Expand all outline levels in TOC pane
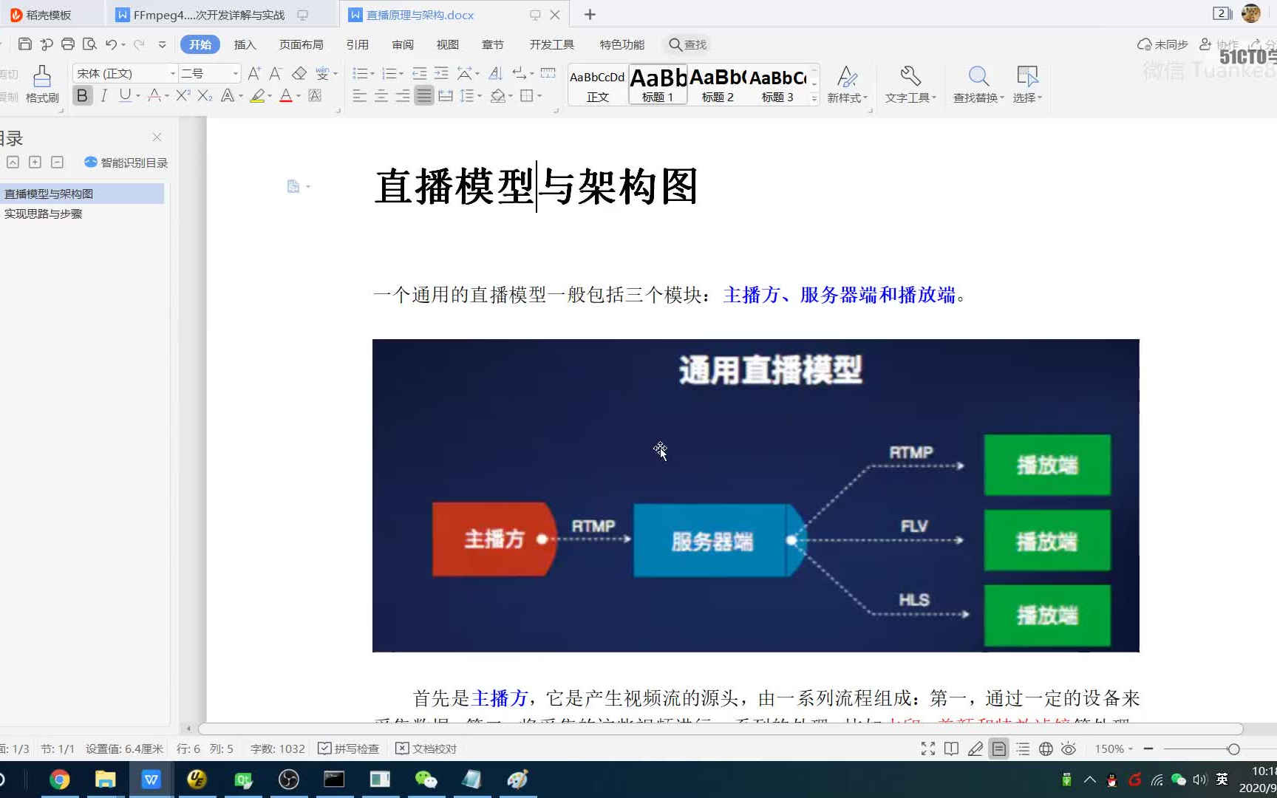The image size is (1277, 798). [x=35, y=162]
